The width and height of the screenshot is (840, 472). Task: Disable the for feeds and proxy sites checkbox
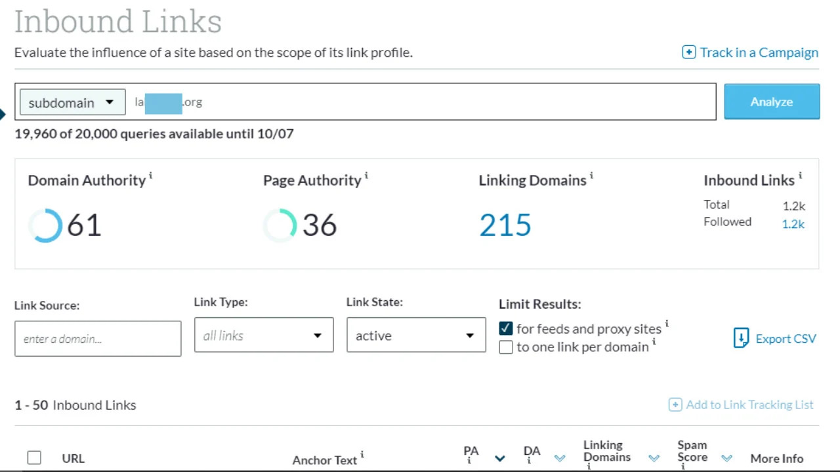[505, 328]
